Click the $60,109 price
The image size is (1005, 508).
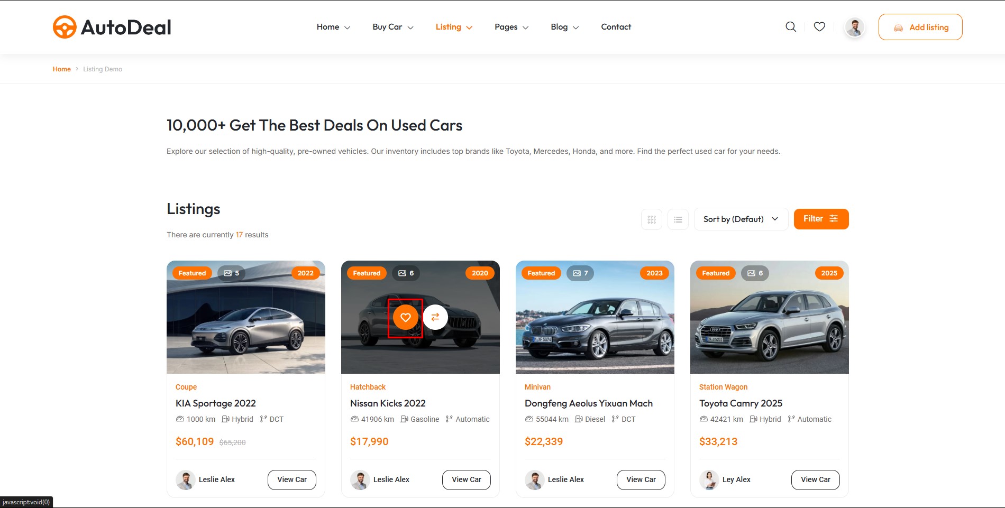pyautogui.click(x=195, y=442)
